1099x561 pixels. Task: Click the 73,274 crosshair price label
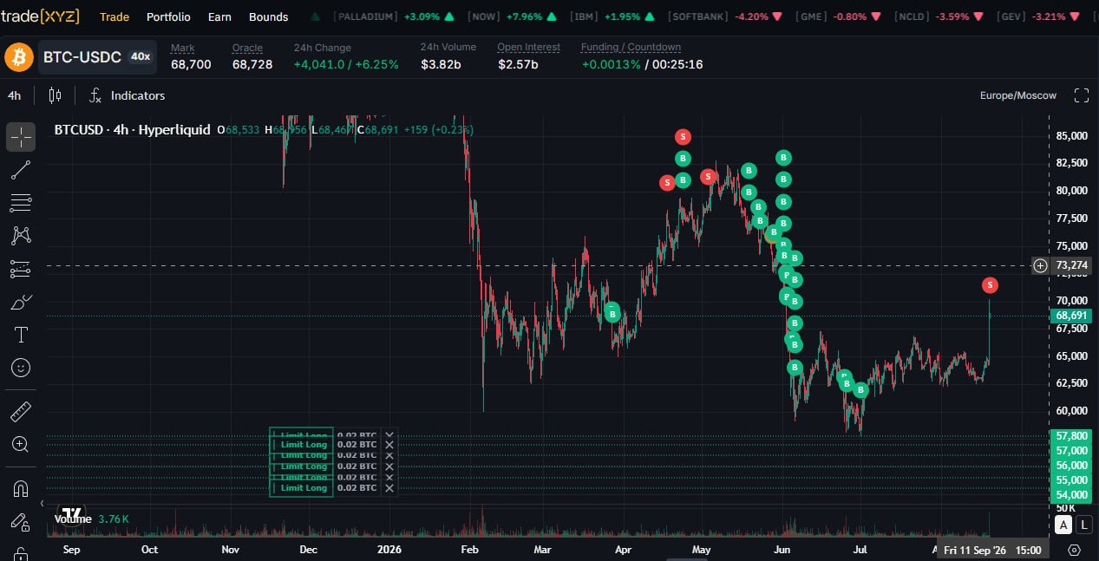pos(1071,265)
